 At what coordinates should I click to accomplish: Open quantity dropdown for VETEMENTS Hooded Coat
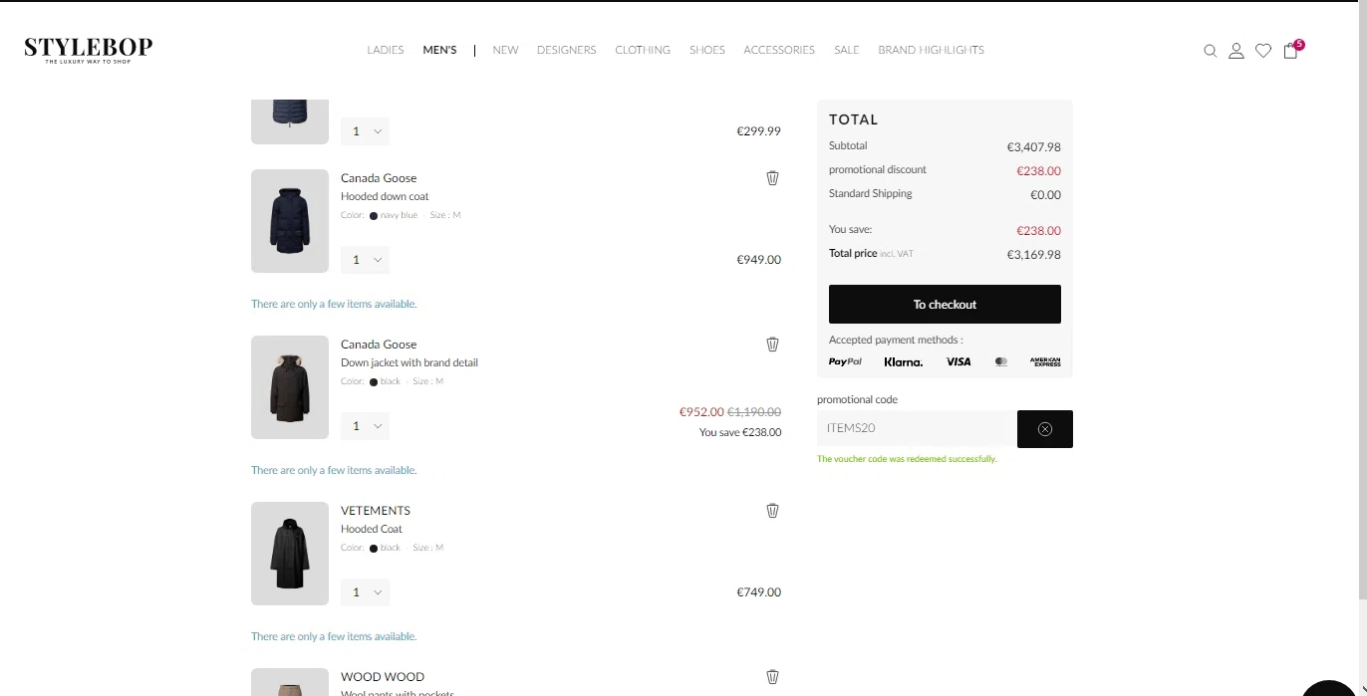tap(365, 592)
